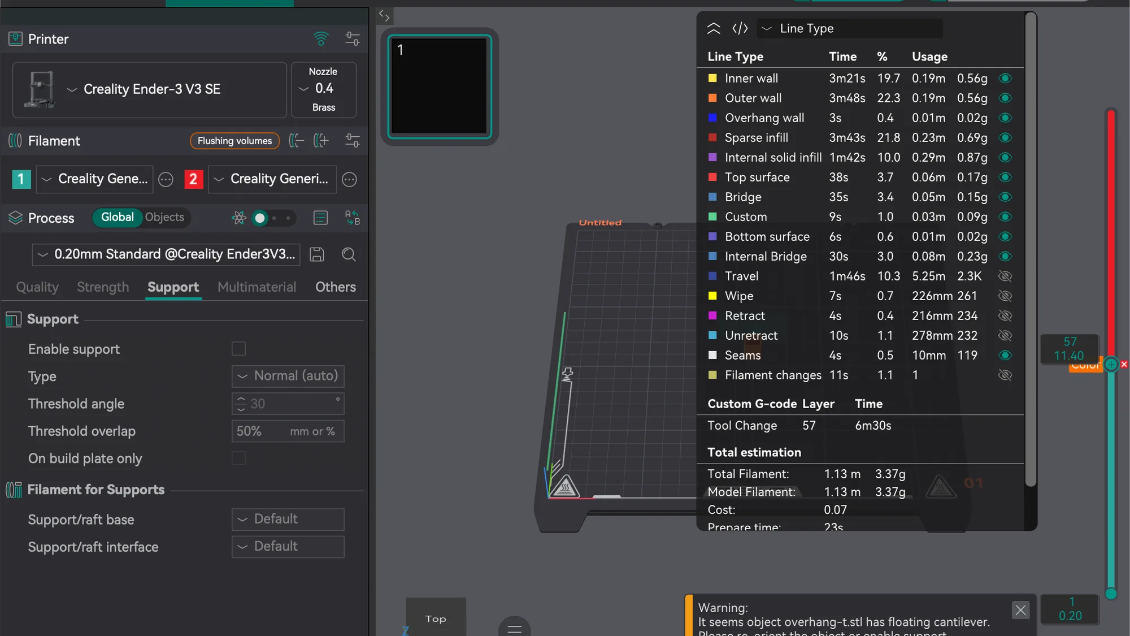Select the Global process mode

(117, 217)
